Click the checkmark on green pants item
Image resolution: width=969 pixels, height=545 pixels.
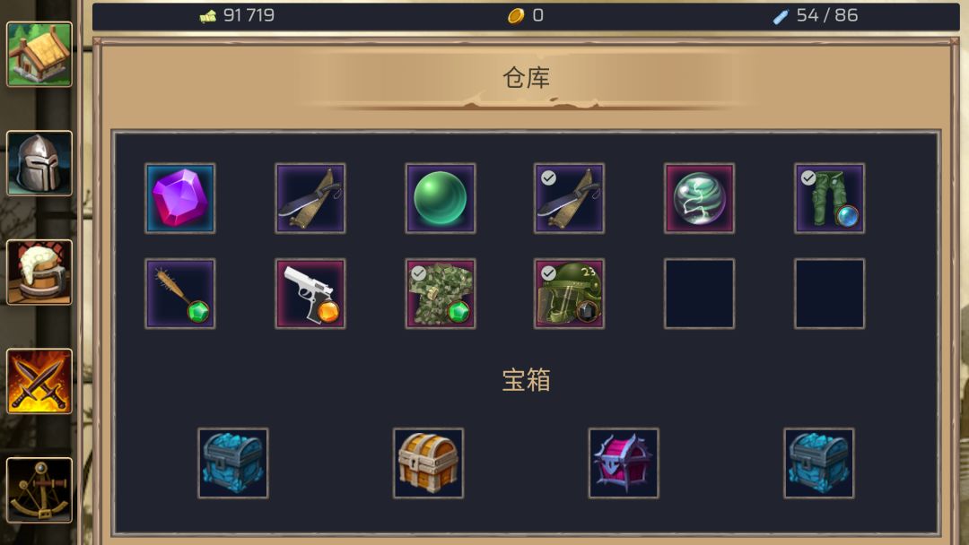[807, 177]
